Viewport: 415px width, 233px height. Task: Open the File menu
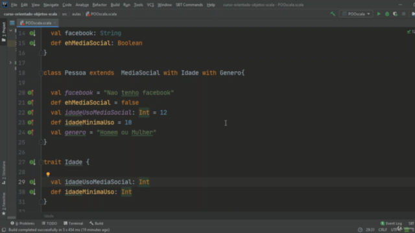[x=14, y=5]
